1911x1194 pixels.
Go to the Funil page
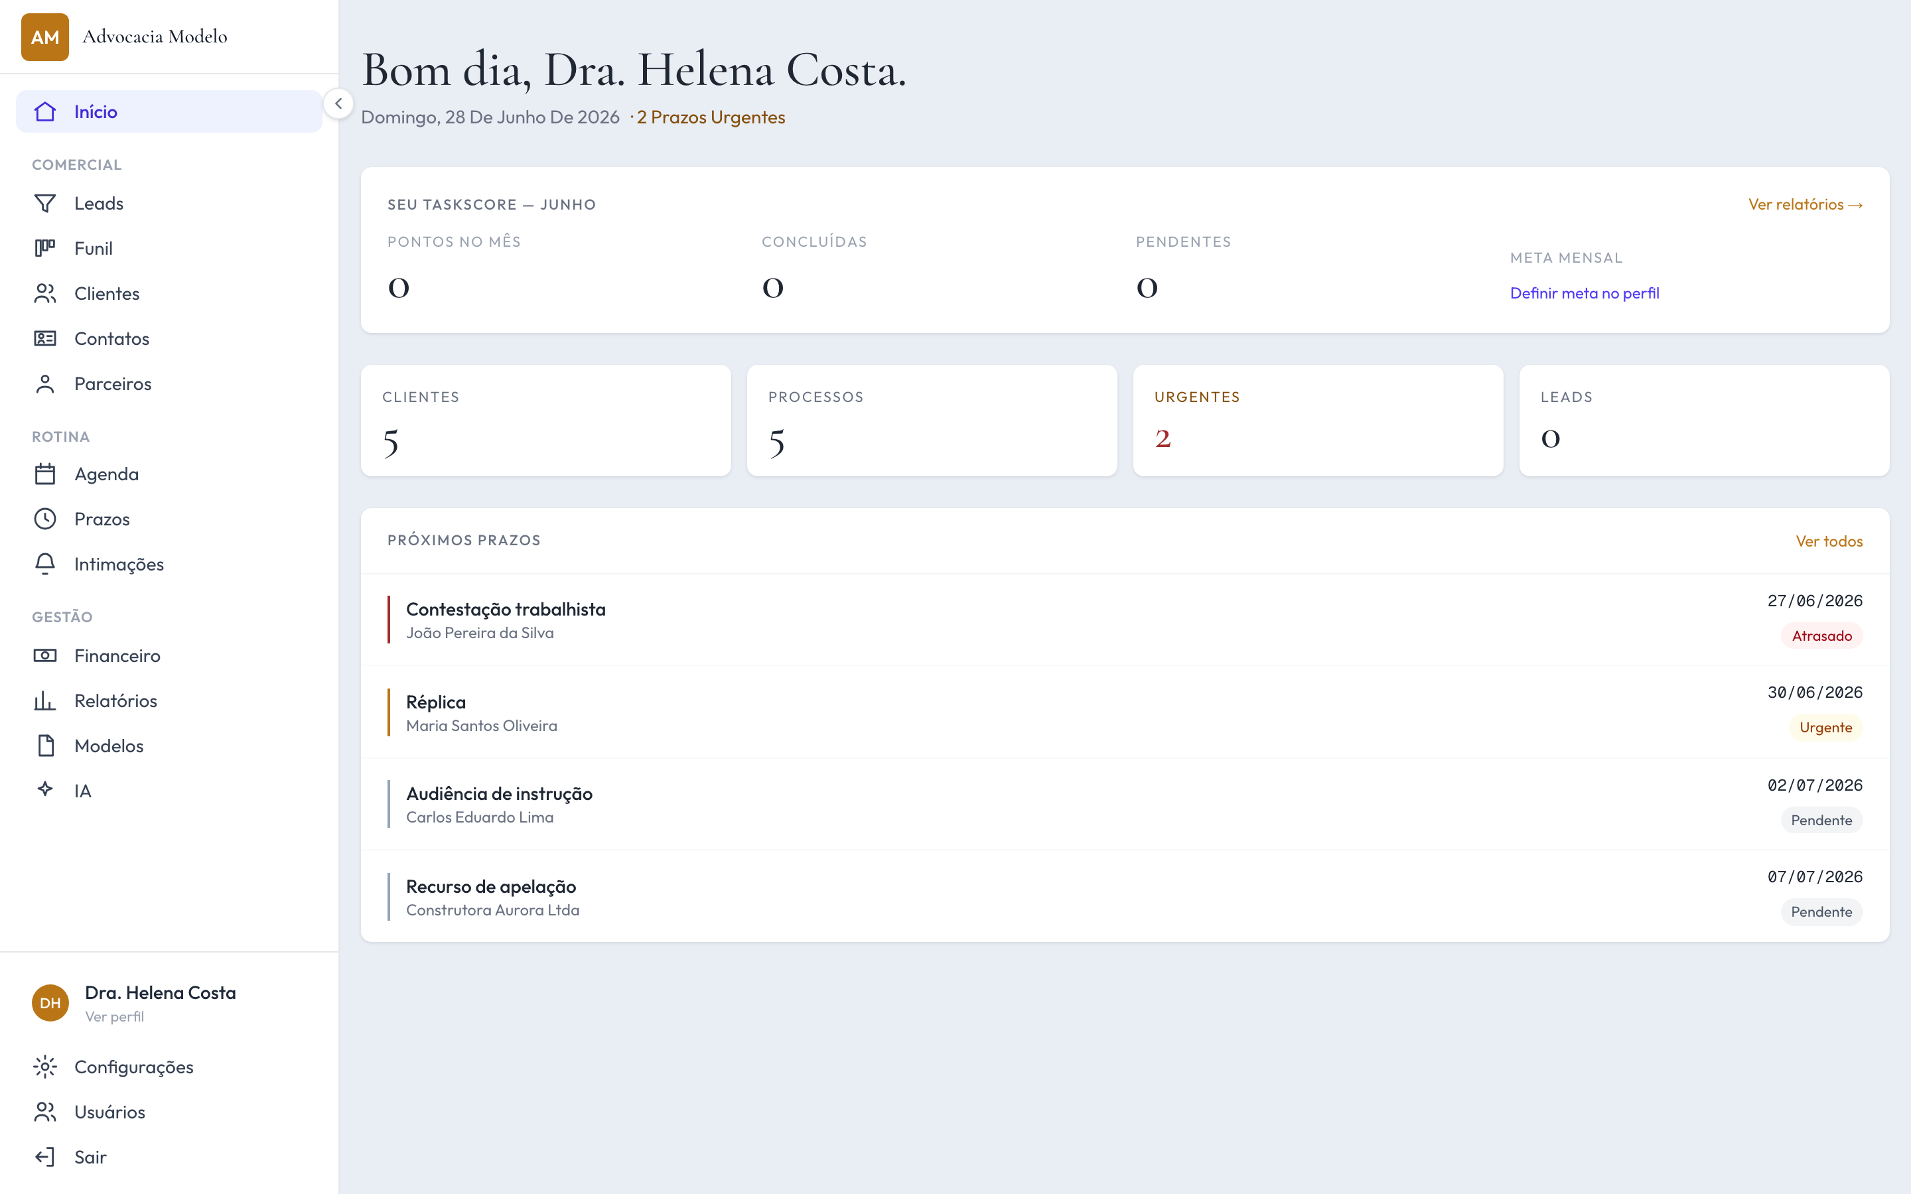click(x=169, y=249)
